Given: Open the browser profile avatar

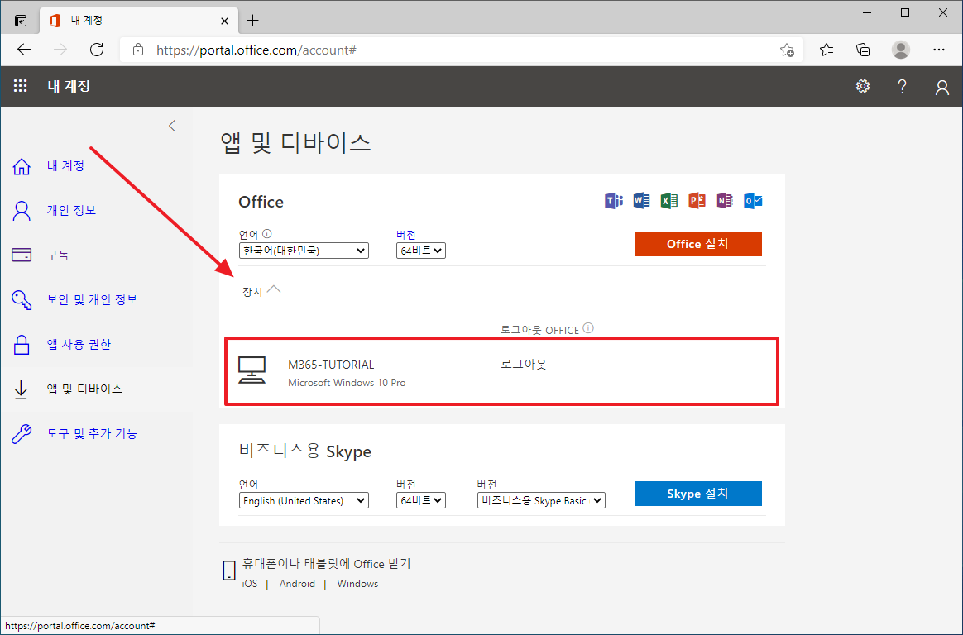Looking at the screenshot, I should (x=901, y=50).
